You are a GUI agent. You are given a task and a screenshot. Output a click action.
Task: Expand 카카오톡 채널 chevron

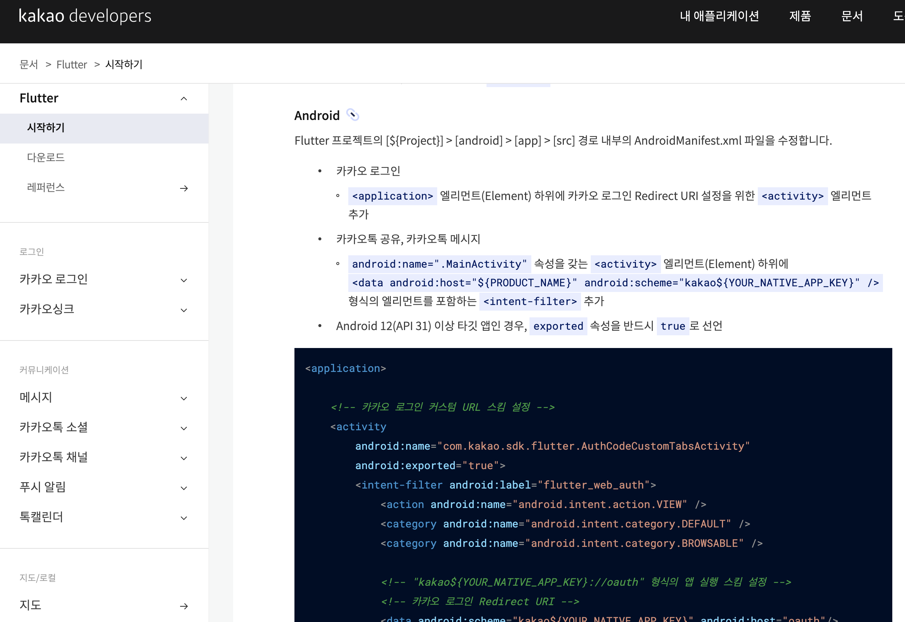pyautogui.click(x=184, y=458)
